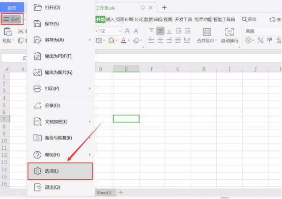
Task: Open the fill color dropdown arrow
Action: (x=117, y=41)
